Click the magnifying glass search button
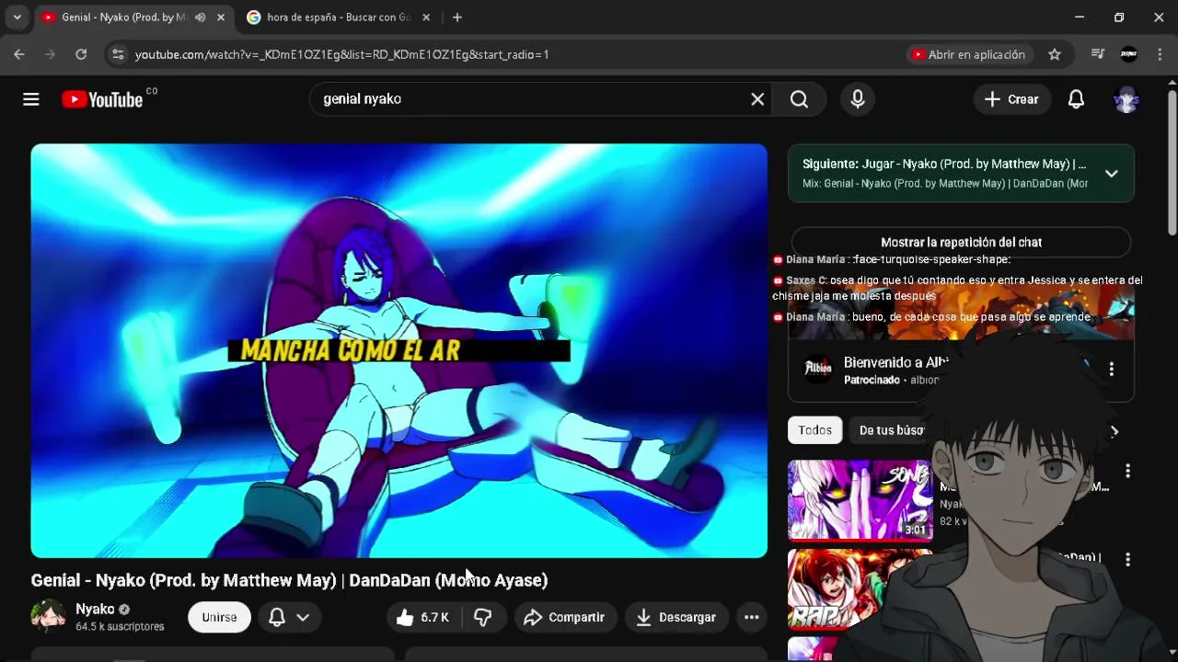The height and width of the screenshot is (662, 1178). pos(799,99)
